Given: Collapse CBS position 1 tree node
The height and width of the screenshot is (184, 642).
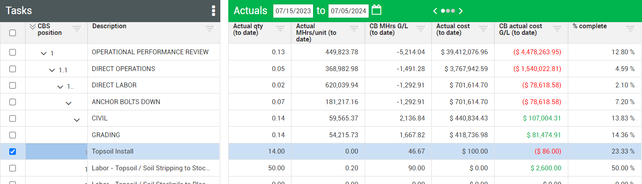Looking at the screenshot, I should click(x=44, y=53).
